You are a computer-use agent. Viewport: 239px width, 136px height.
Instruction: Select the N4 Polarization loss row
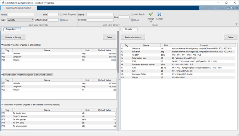(178, 58)
